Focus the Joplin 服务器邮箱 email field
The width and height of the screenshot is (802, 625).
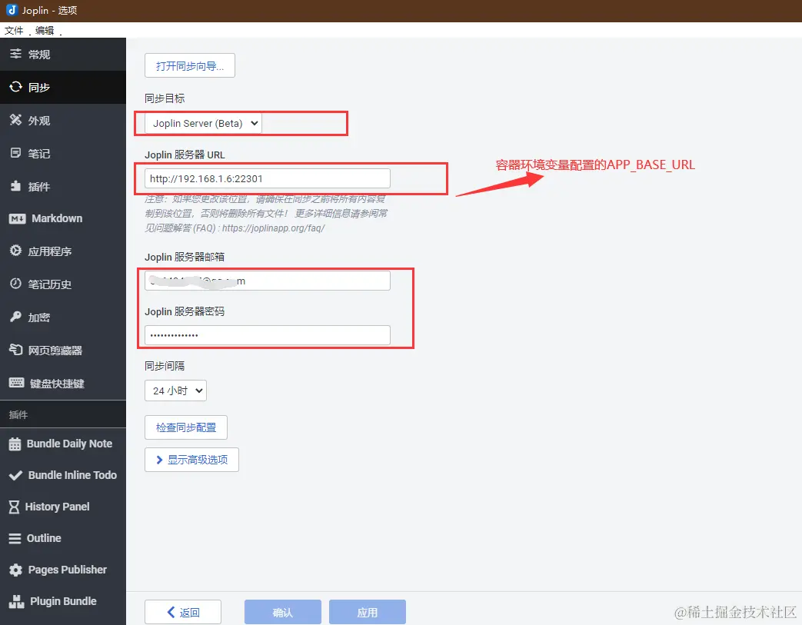(268, 281)
